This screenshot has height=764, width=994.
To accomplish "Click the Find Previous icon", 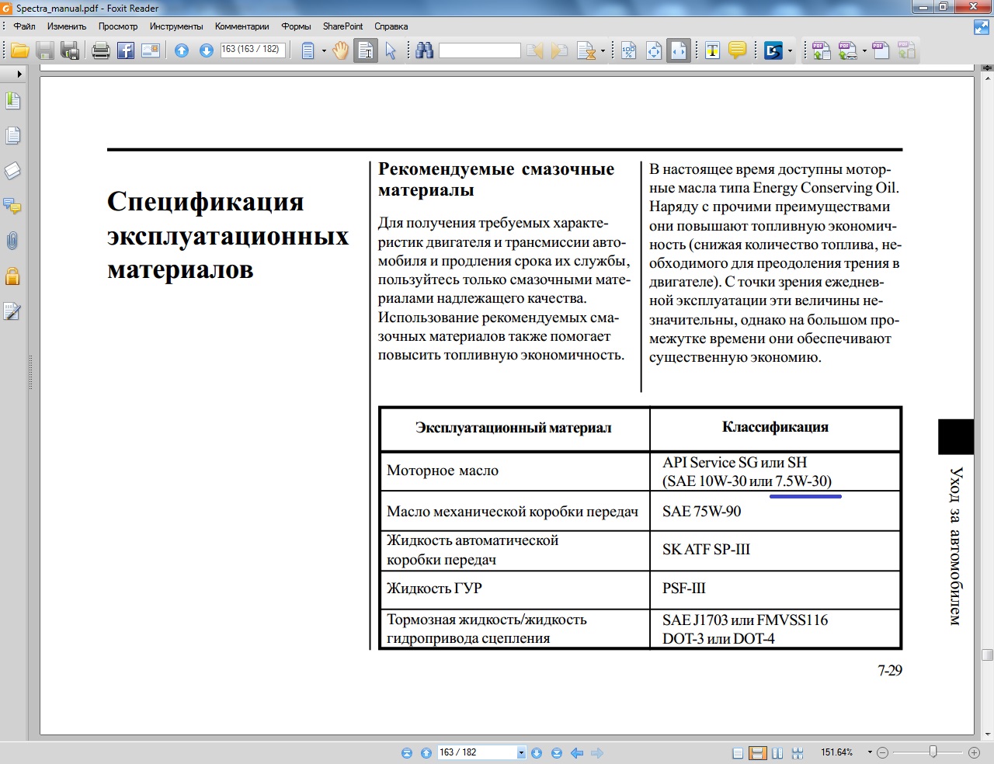I will [x=535, y=51].
